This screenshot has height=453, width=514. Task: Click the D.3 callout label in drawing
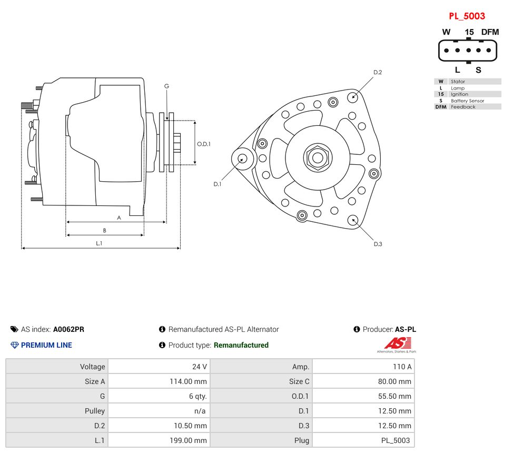click(x=378, y=244)
